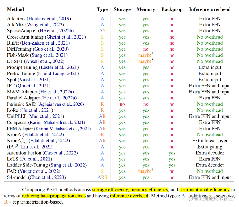This screenshot has height=207, width=239.
Task: Open the Mao et al., 2021 citation
Action: (x=46, y=116)
